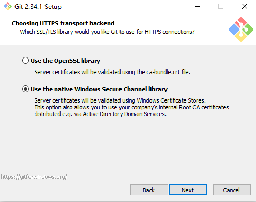The width and height of the screenshot is (256, 202).
Task: Click the "Use the OpenSSL library" label text
Action: click(65, 61)
